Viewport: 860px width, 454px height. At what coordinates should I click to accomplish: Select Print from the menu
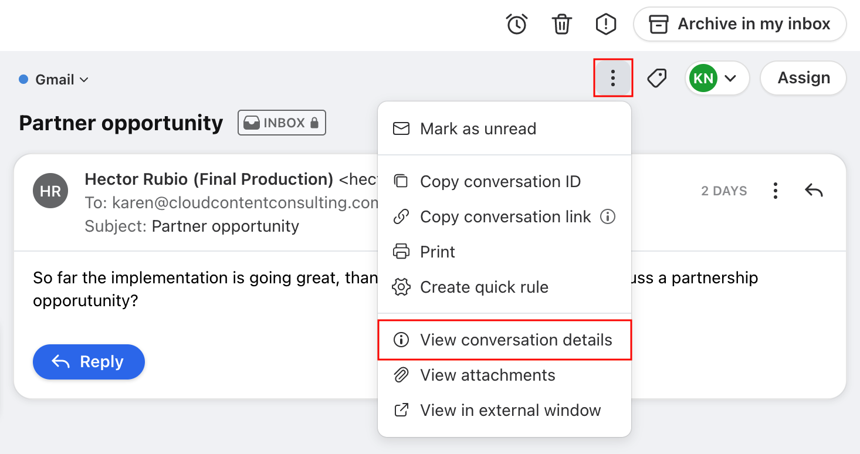(438, 252)
